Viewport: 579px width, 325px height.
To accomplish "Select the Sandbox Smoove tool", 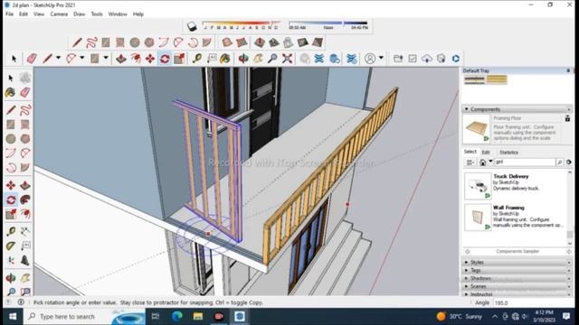I will click(260, 42).
